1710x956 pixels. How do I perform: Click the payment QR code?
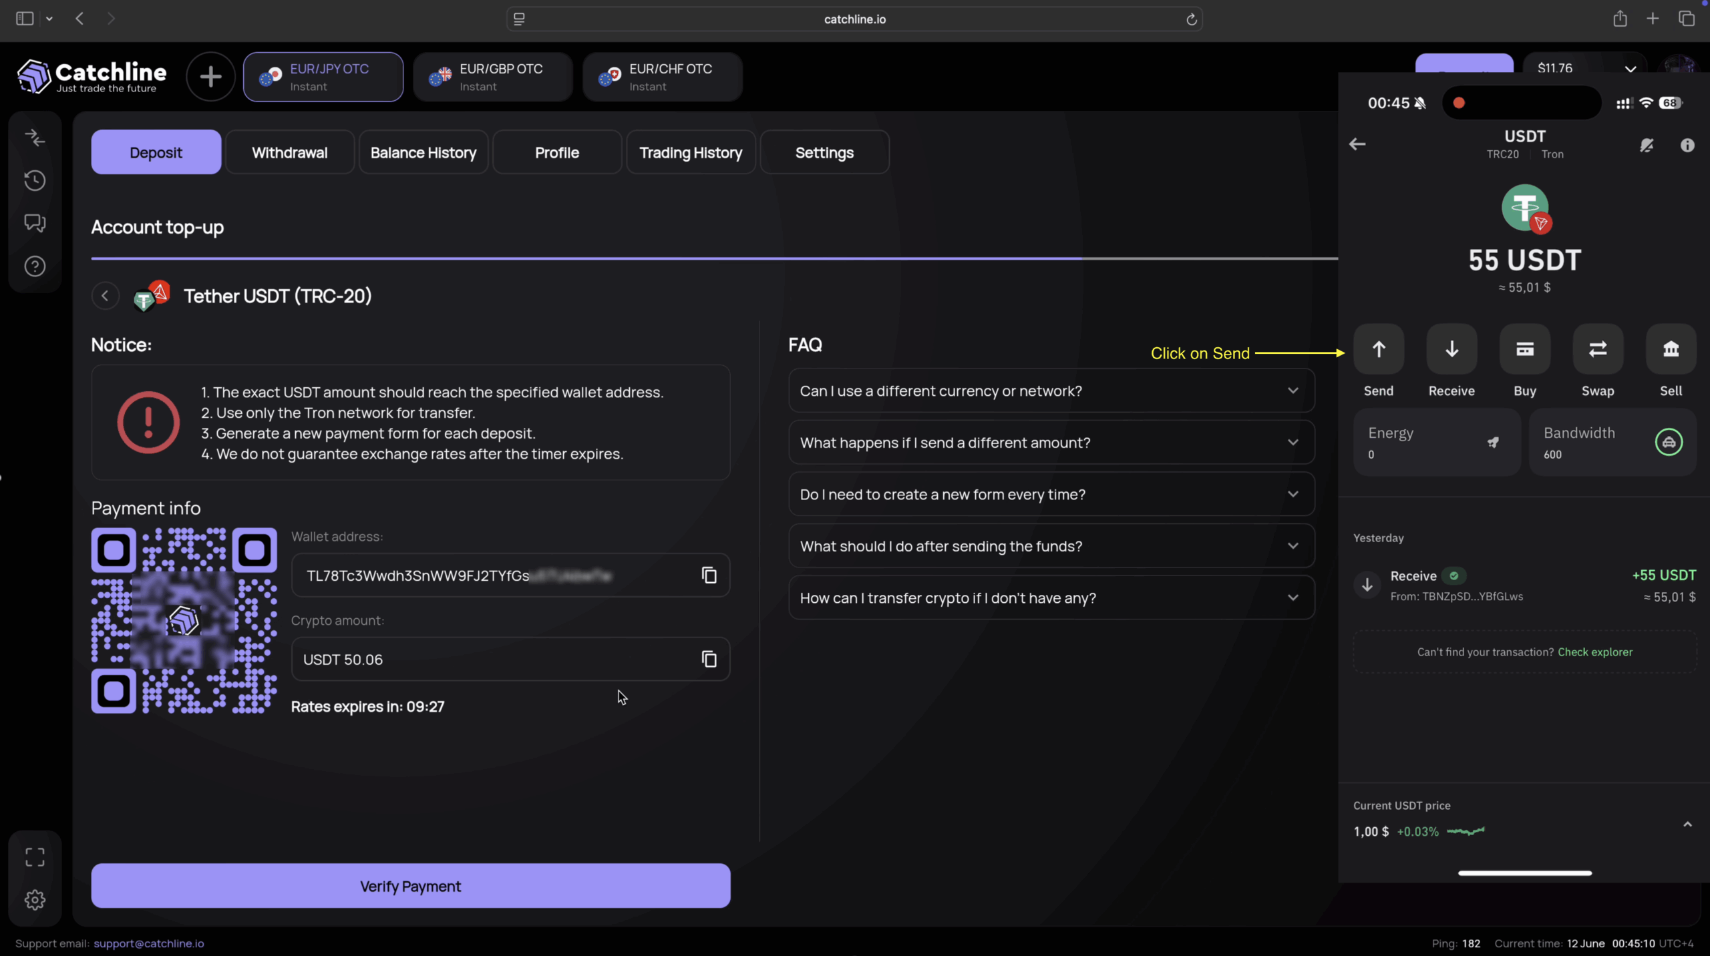coord(184,621)
